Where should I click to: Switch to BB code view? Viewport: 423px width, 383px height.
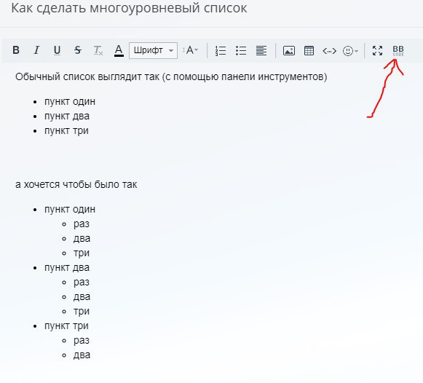pyautogui.click(x=398, y=50)
